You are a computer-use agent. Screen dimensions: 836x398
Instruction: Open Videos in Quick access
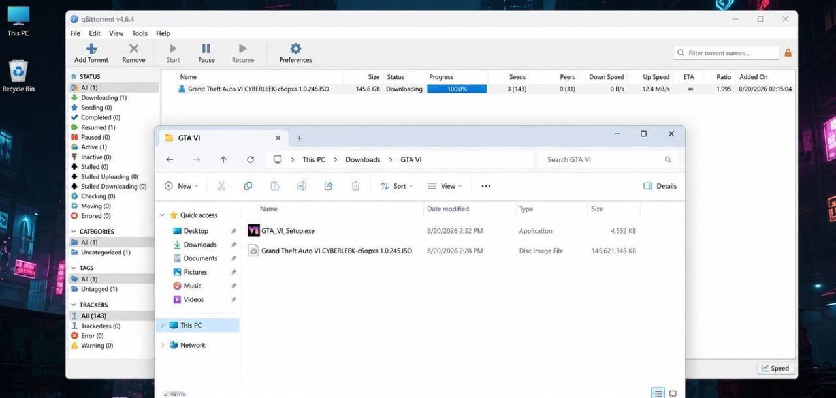pos(194,299)
